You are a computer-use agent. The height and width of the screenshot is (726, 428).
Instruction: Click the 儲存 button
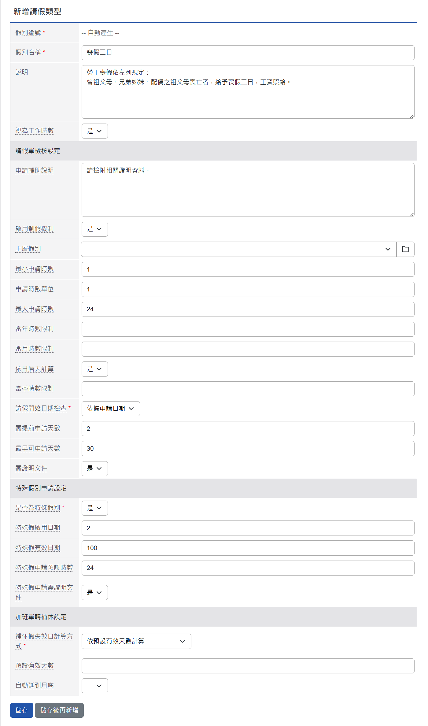21,710
